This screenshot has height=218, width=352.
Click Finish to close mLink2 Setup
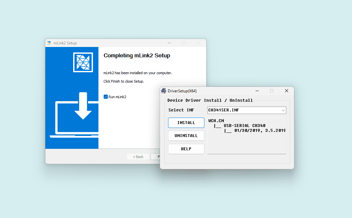click(x=155, y=157)
